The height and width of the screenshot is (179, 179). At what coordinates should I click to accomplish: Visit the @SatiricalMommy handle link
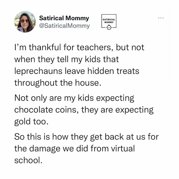pos(64,26)
